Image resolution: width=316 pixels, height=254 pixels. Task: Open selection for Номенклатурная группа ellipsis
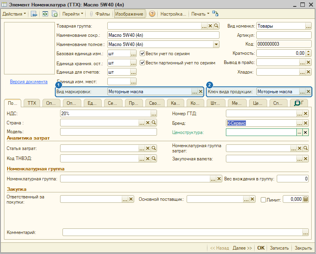pos(213,179)
